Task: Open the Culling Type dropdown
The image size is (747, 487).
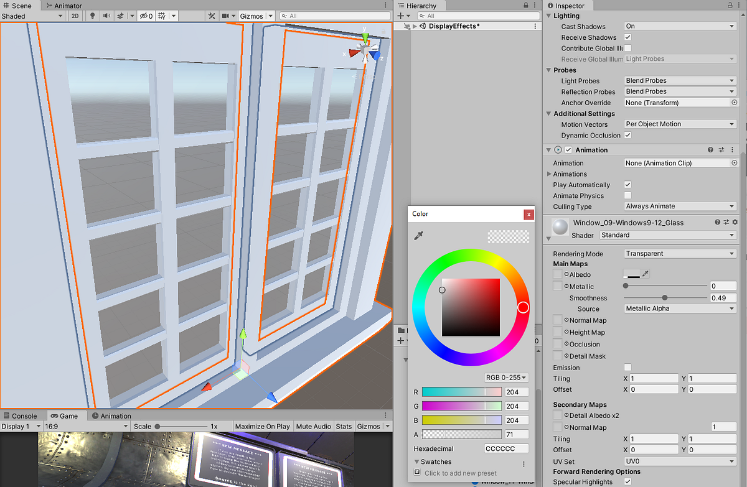Action: point(680,206)
